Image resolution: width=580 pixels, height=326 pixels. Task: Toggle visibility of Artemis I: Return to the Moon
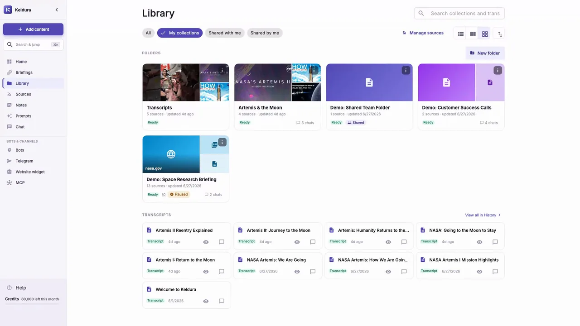tap(206, 272)
